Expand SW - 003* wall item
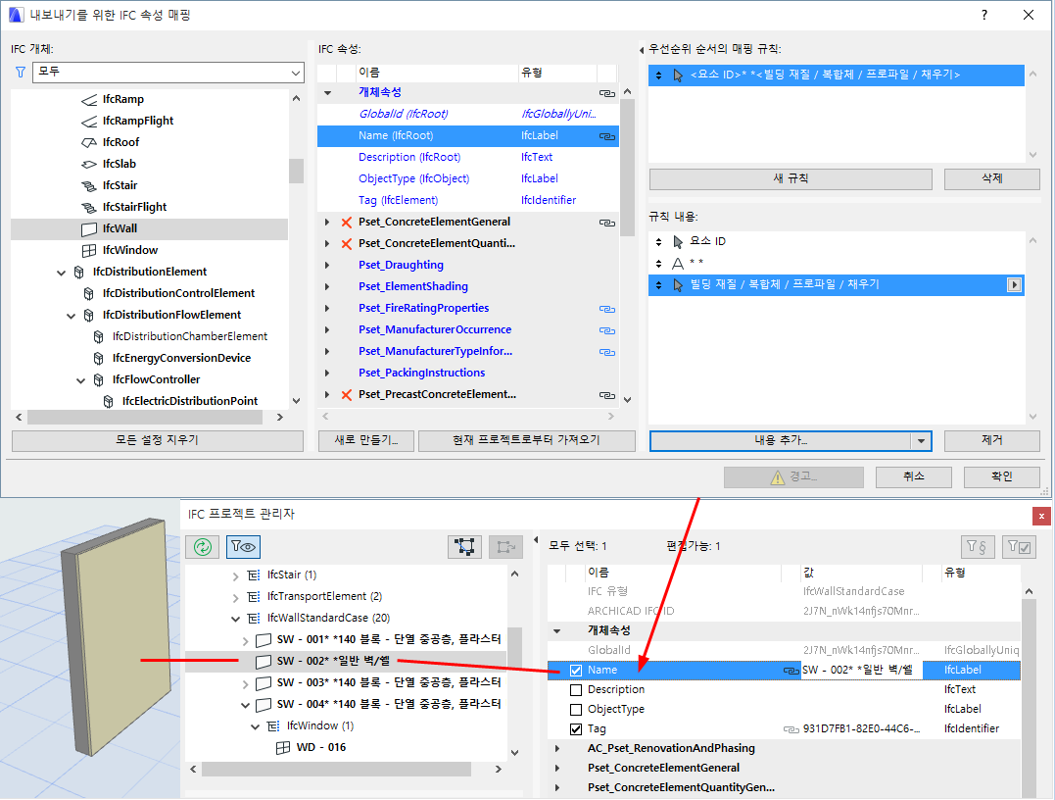This screenshot has height=800, width=1055. point(245,684)
